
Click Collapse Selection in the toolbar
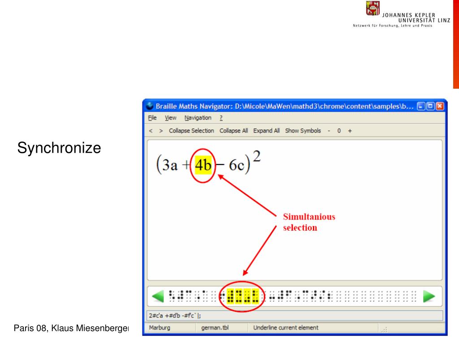click(191, 131)
